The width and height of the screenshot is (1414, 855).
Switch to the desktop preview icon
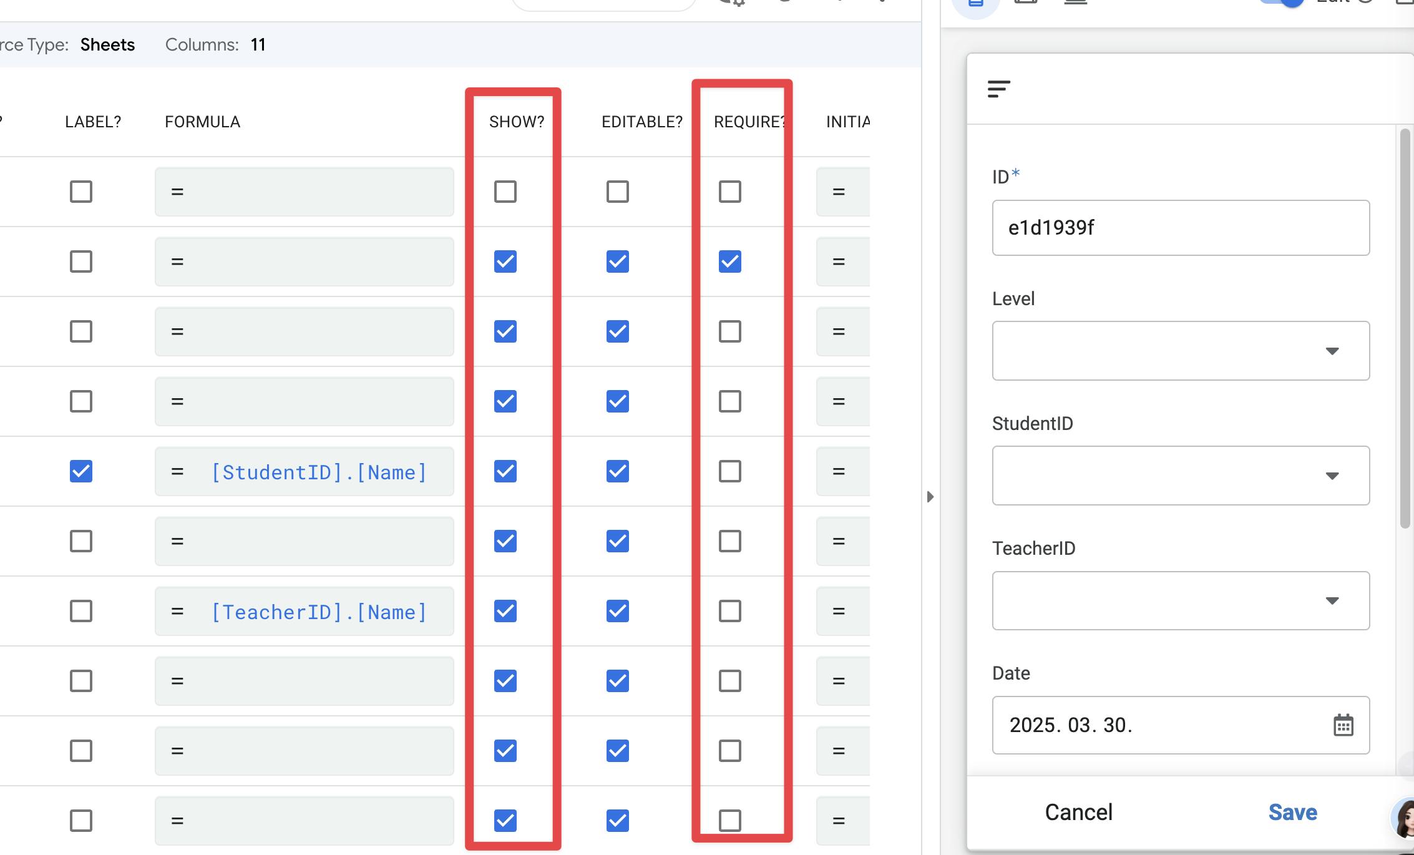(x=1075, y=2)
